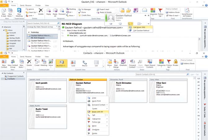Viewport: 208px width, 140px height.
Task: Open the kavit parekh business card
Action: click(x=48, y=91)
